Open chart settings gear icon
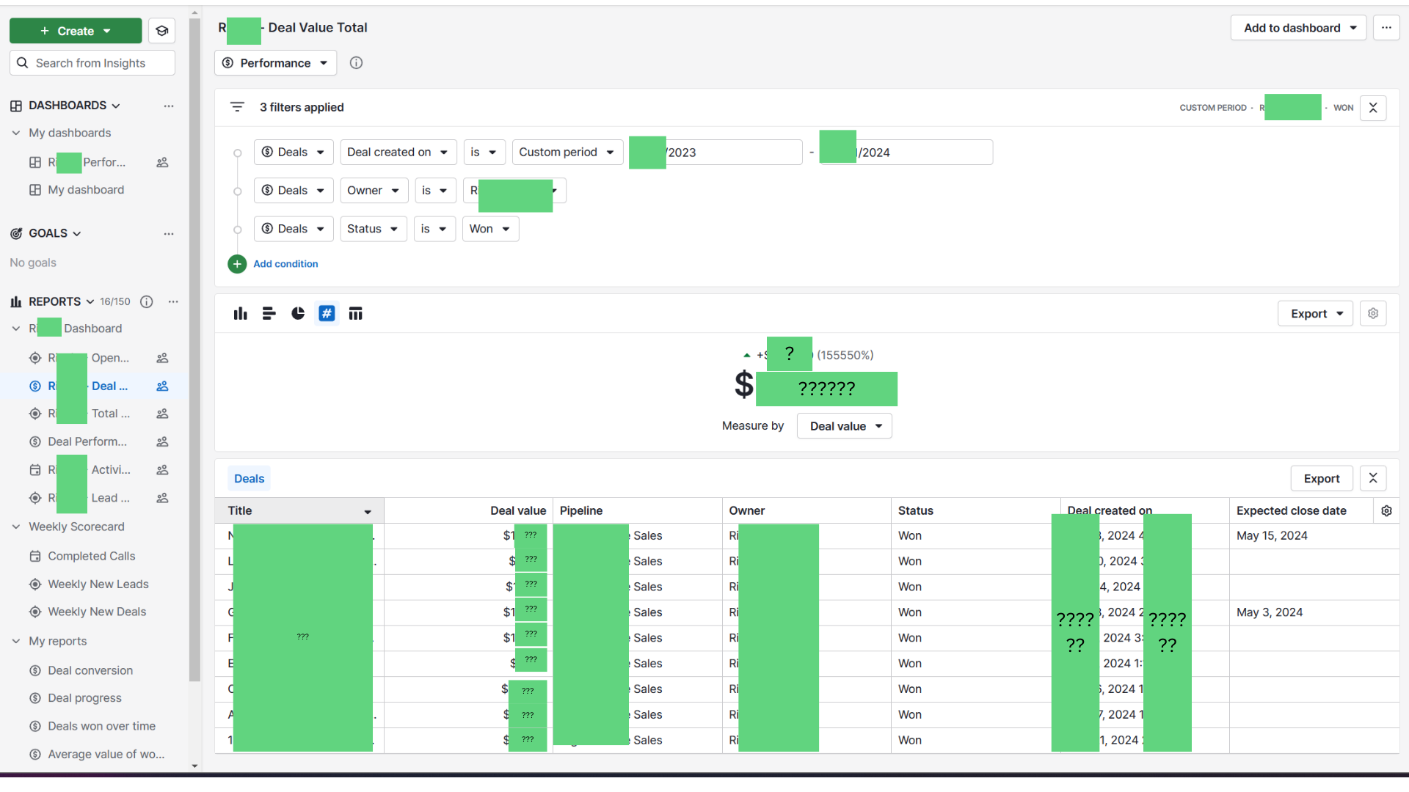Image resolution: width=1409 pixels, height=792 pixels. coord(1373,314)
